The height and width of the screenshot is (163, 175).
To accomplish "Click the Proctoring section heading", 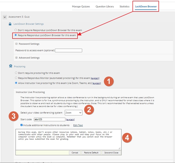I will tap(20, 67).
